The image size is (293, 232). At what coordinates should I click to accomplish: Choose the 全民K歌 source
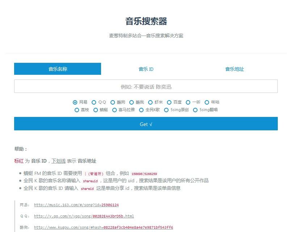pos(142,110)
